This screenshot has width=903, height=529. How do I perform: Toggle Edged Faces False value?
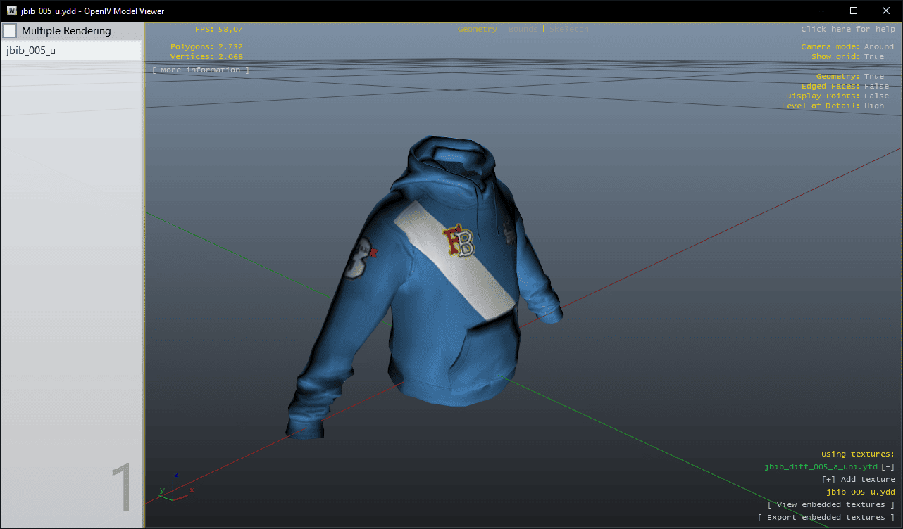876,86
